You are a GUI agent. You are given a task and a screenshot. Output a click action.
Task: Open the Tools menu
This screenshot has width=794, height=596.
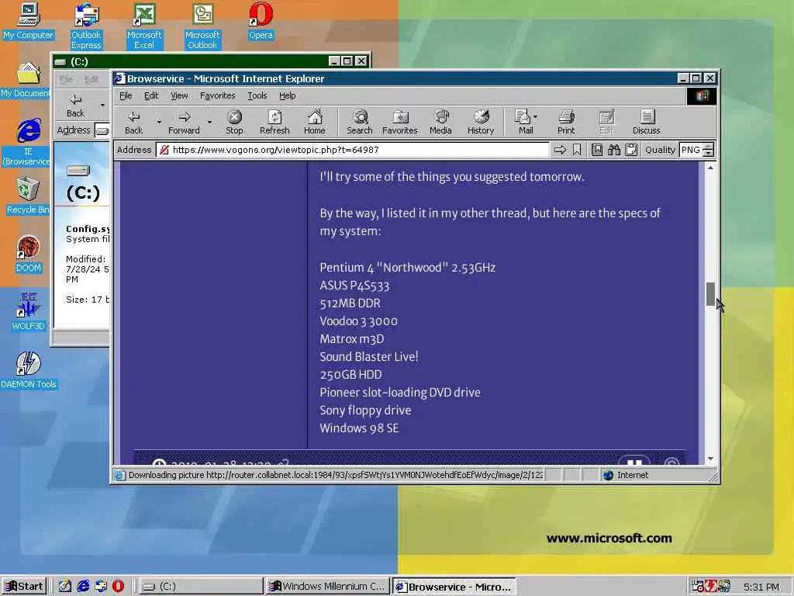click(257, 95)
